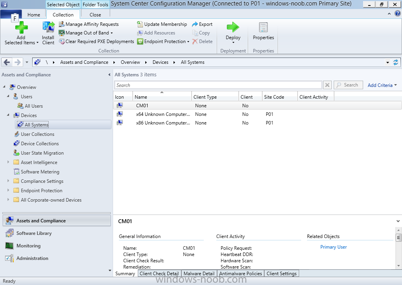Collapse the Users tree node
The width and height of the screenshot is (402, 285).
8,96
